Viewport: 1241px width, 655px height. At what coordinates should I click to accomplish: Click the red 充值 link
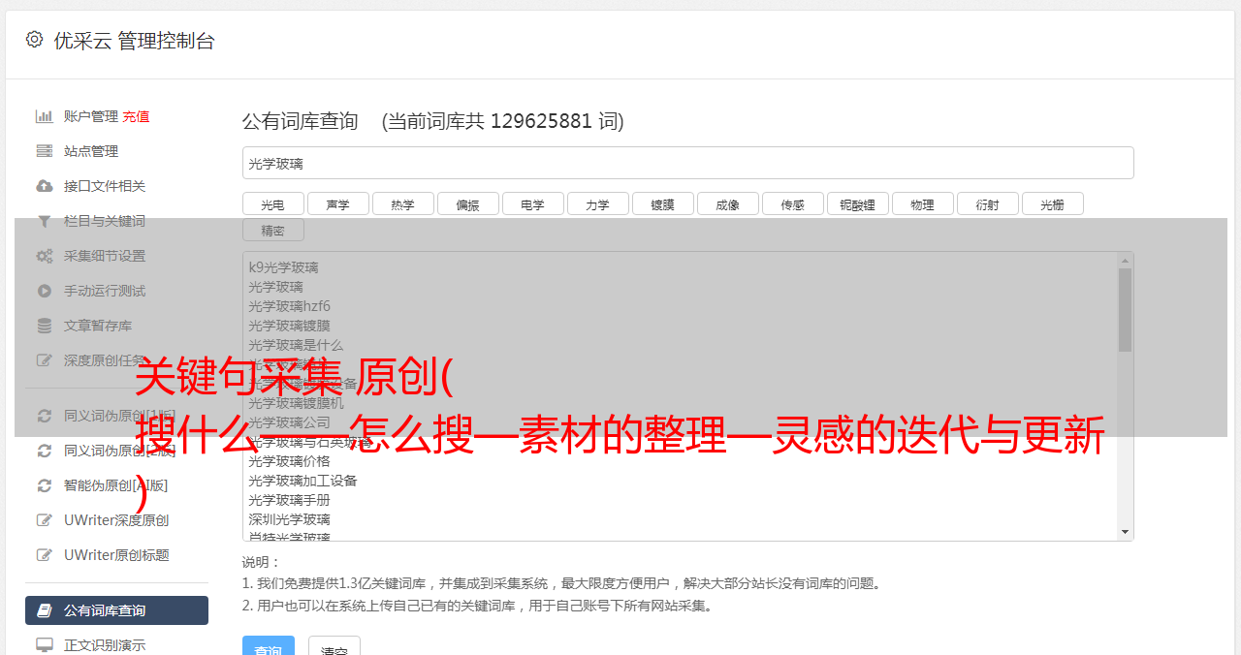[x=136, y=116]
